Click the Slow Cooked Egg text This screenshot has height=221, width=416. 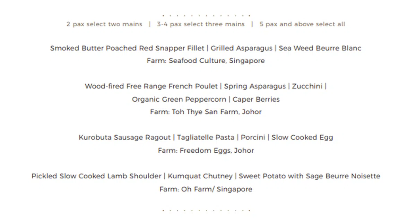[x=302, y=137]
